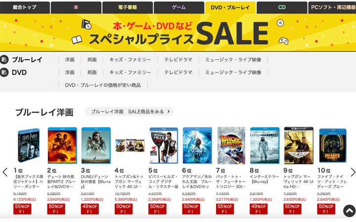Go to the previous ranking items with left arrow

coord(5,172)
